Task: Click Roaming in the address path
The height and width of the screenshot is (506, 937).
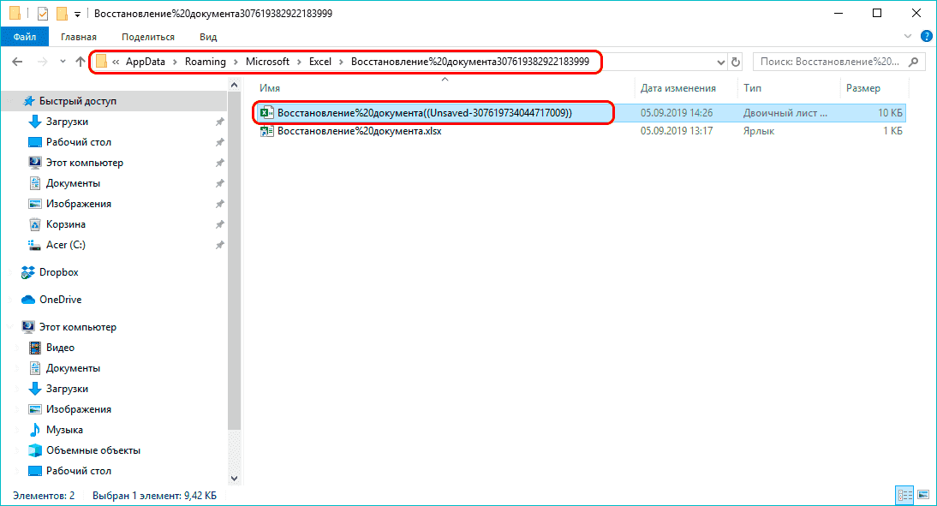Action: tap(205, 62)
